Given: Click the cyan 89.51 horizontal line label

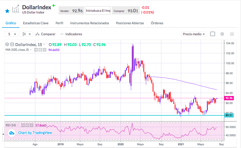Looking at the screenshot, I should [229, 115].
